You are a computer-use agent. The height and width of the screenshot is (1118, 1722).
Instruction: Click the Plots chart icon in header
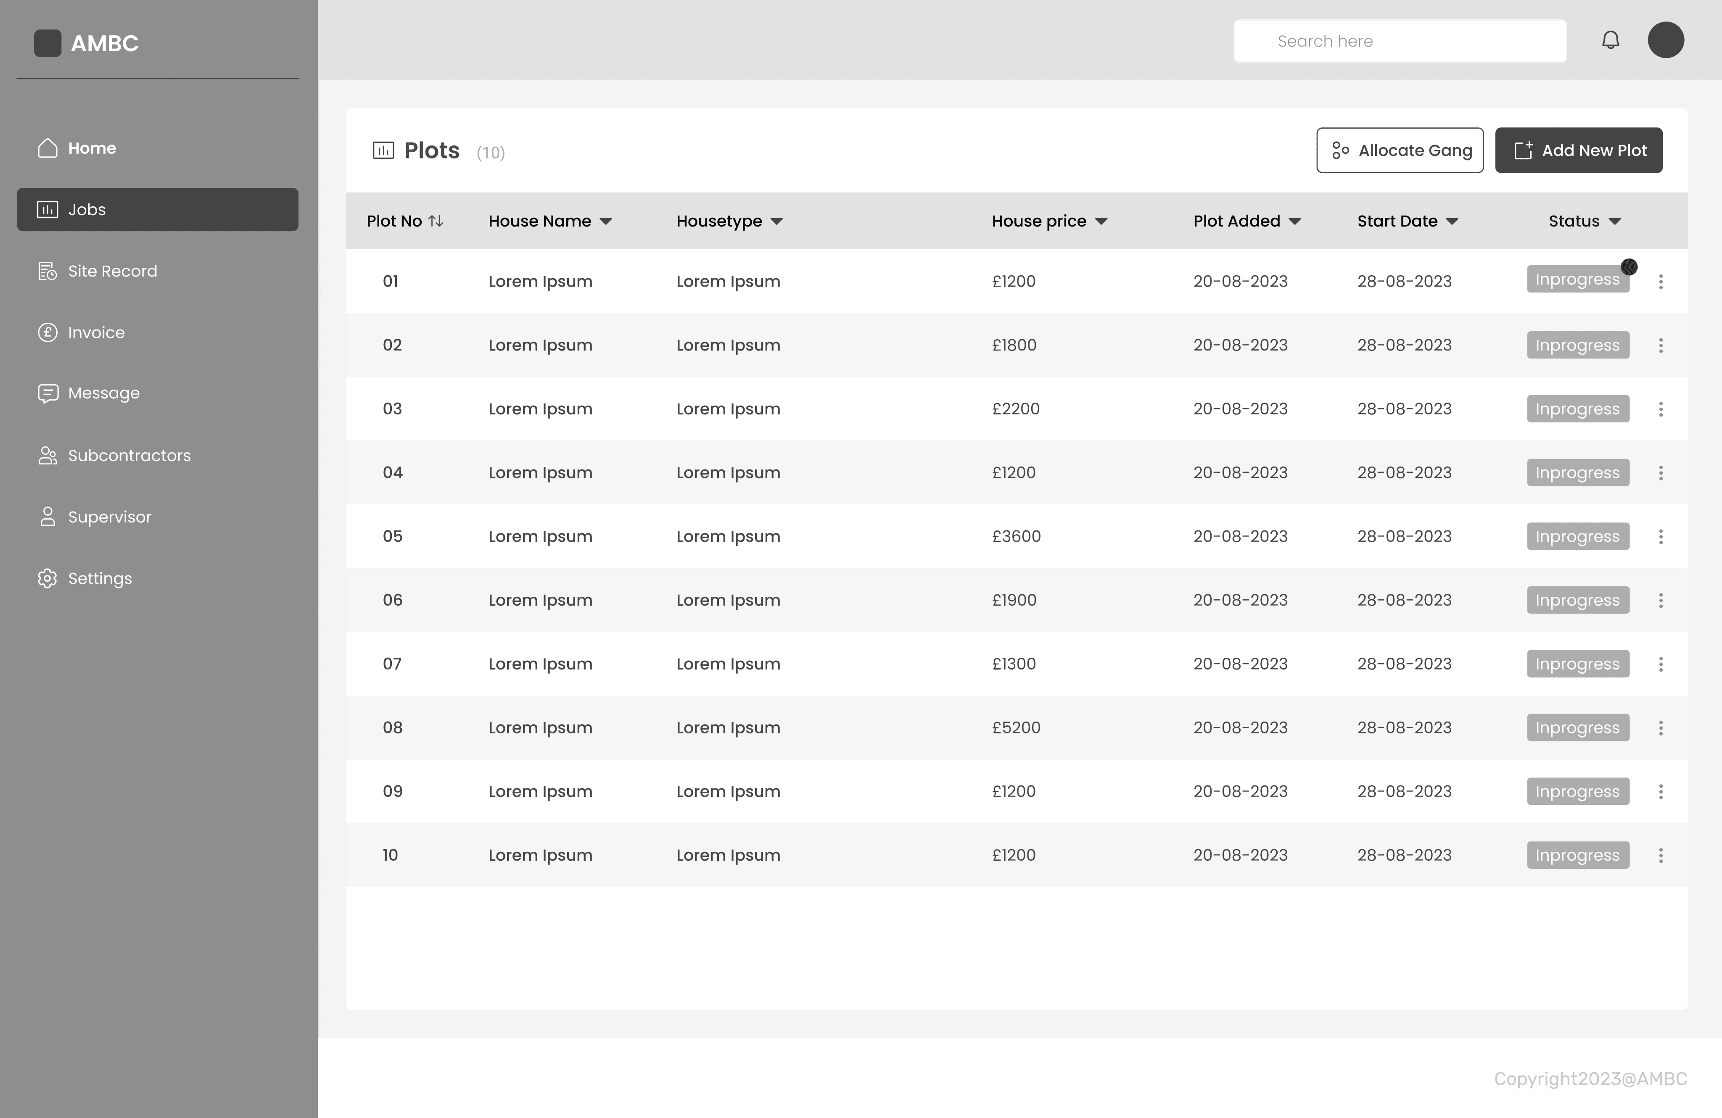click(383, 150)
